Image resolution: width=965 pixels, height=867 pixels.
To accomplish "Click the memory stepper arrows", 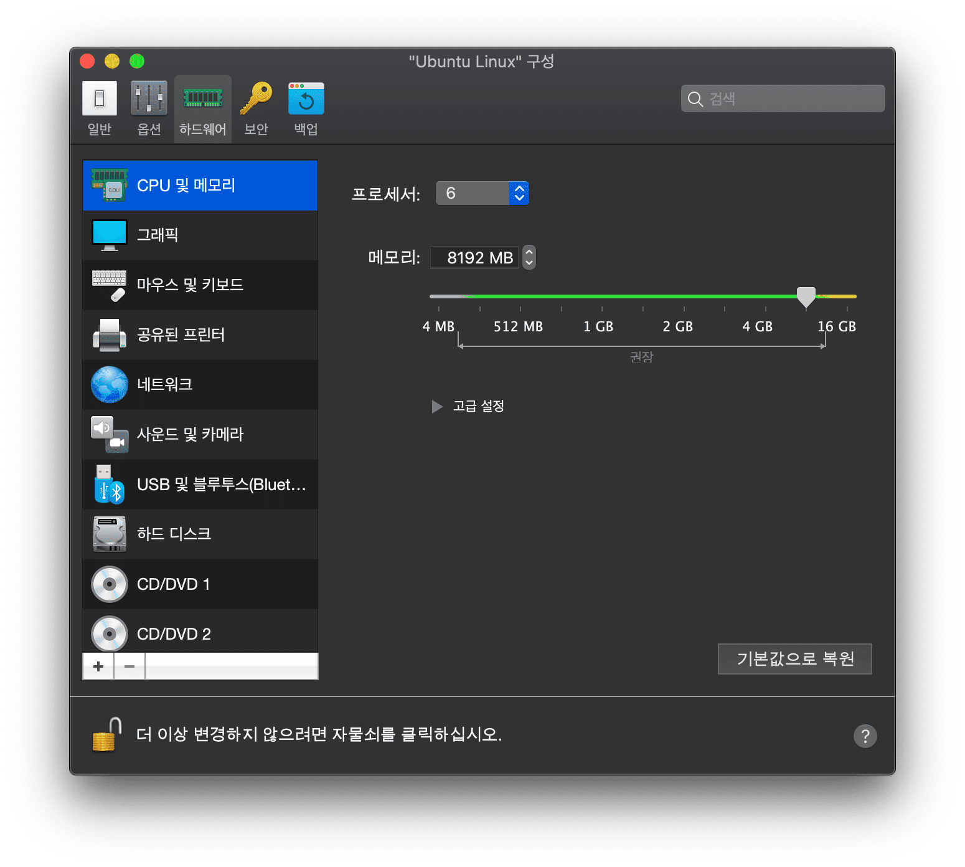I will 529,257.
